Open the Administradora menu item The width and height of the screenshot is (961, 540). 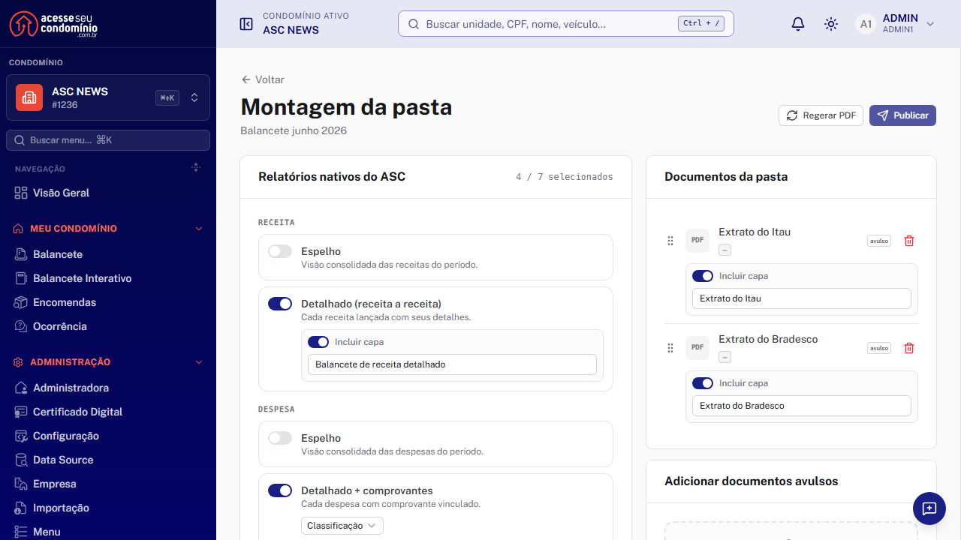[108, 388]
